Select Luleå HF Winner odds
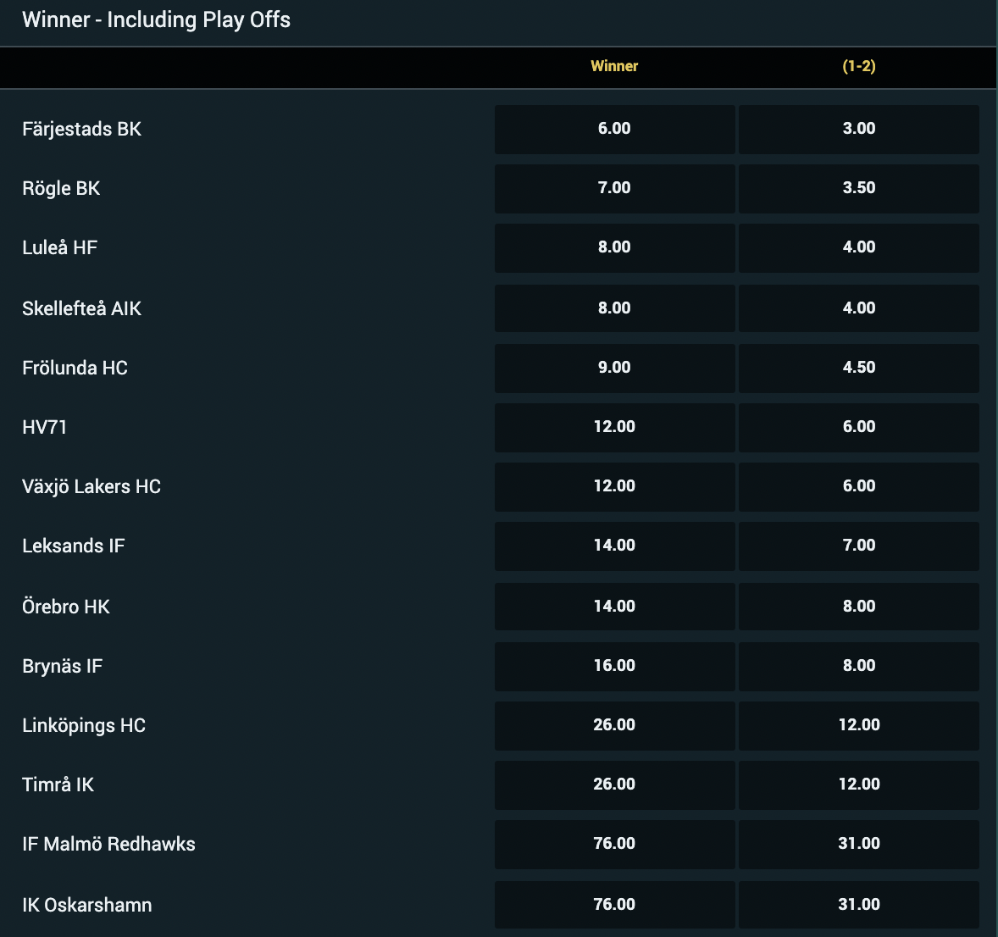Screen dimensions: 998x937 [614, 247]
